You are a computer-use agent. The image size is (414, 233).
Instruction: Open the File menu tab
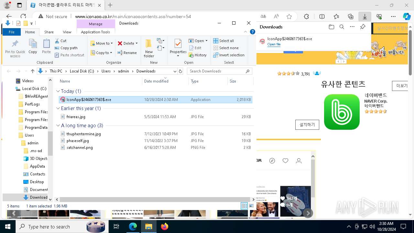click(x=12, y=32)
